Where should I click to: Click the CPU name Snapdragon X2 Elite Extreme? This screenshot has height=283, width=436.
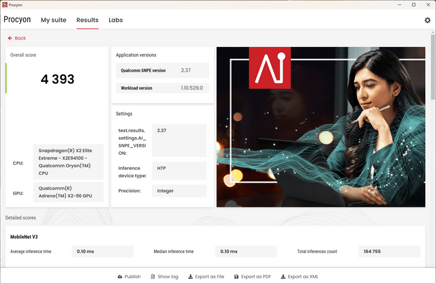pyautogui.click(x=68, y=162)
